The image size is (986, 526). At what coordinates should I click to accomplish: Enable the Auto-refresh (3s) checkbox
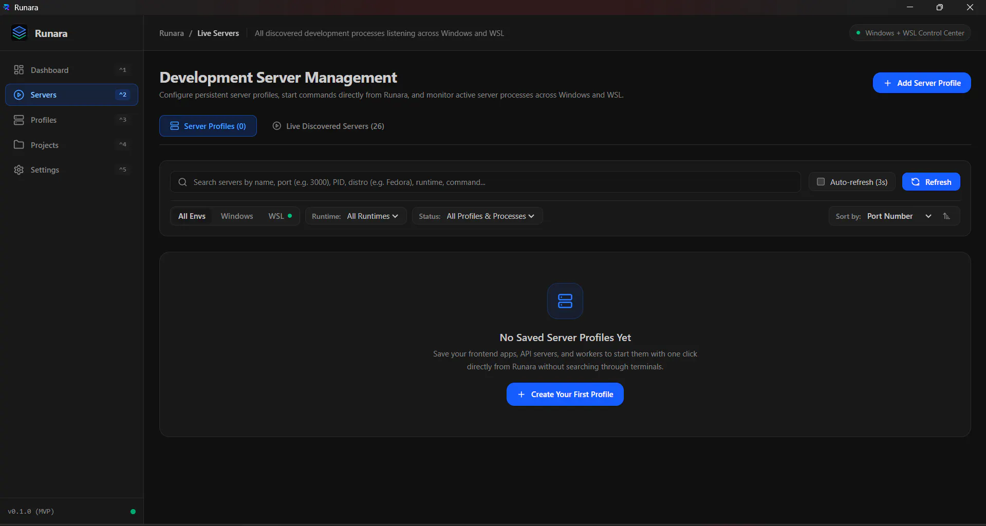pyautogui.click(x=821, y=182)
